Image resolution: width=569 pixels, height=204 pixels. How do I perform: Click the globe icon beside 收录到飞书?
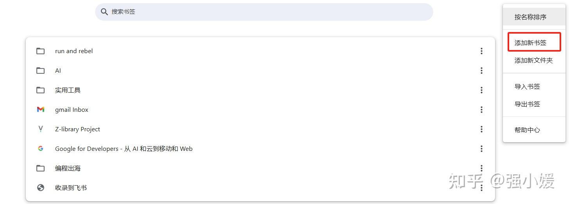click(x=41, y=188)
